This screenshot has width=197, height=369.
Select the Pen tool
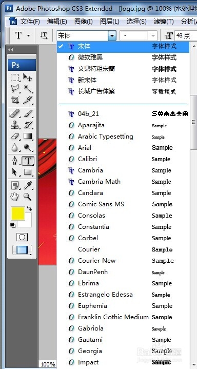tap(15, 161)
